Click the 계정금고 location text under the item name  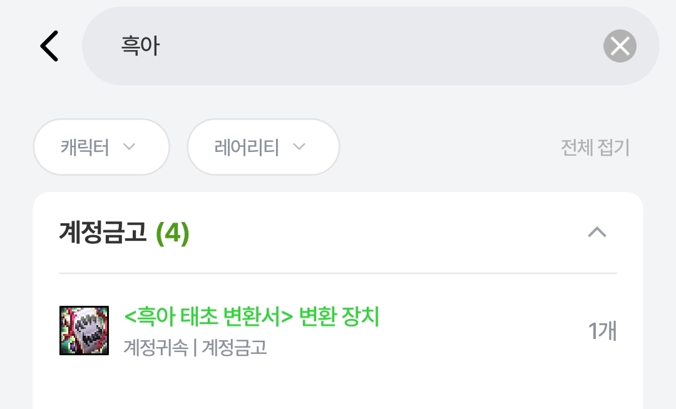pos(234,348)
